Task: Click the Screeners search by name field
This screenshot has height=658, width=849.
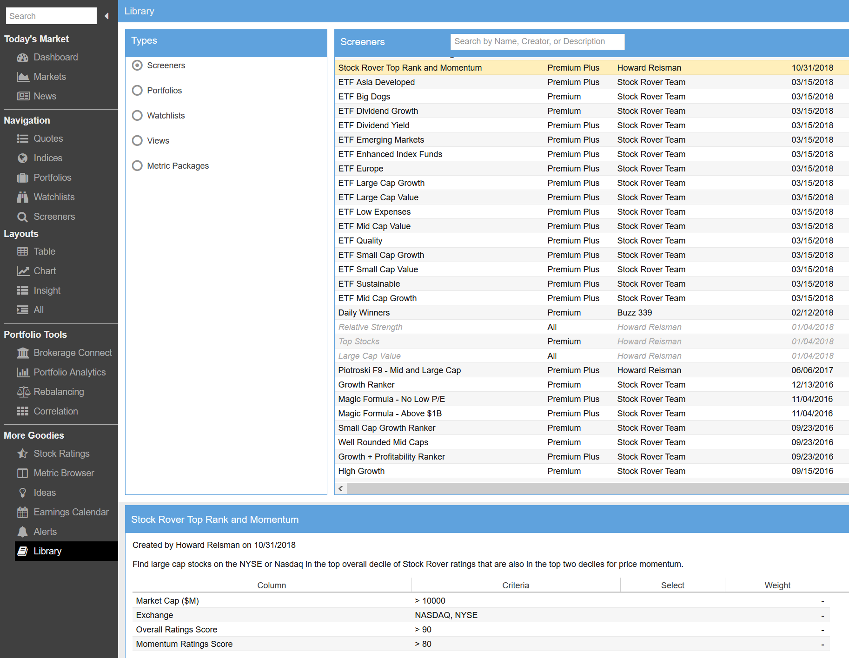Action: (x=537, y=42)
